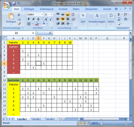The width and height of the screenshot is (134, 127).
Task: Align text to the top
Action: [x=58, y=14]
